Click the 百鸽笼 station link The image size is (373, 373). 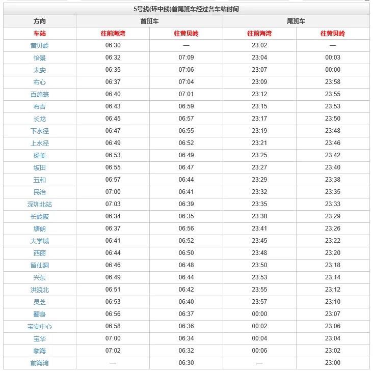[40, 95]
